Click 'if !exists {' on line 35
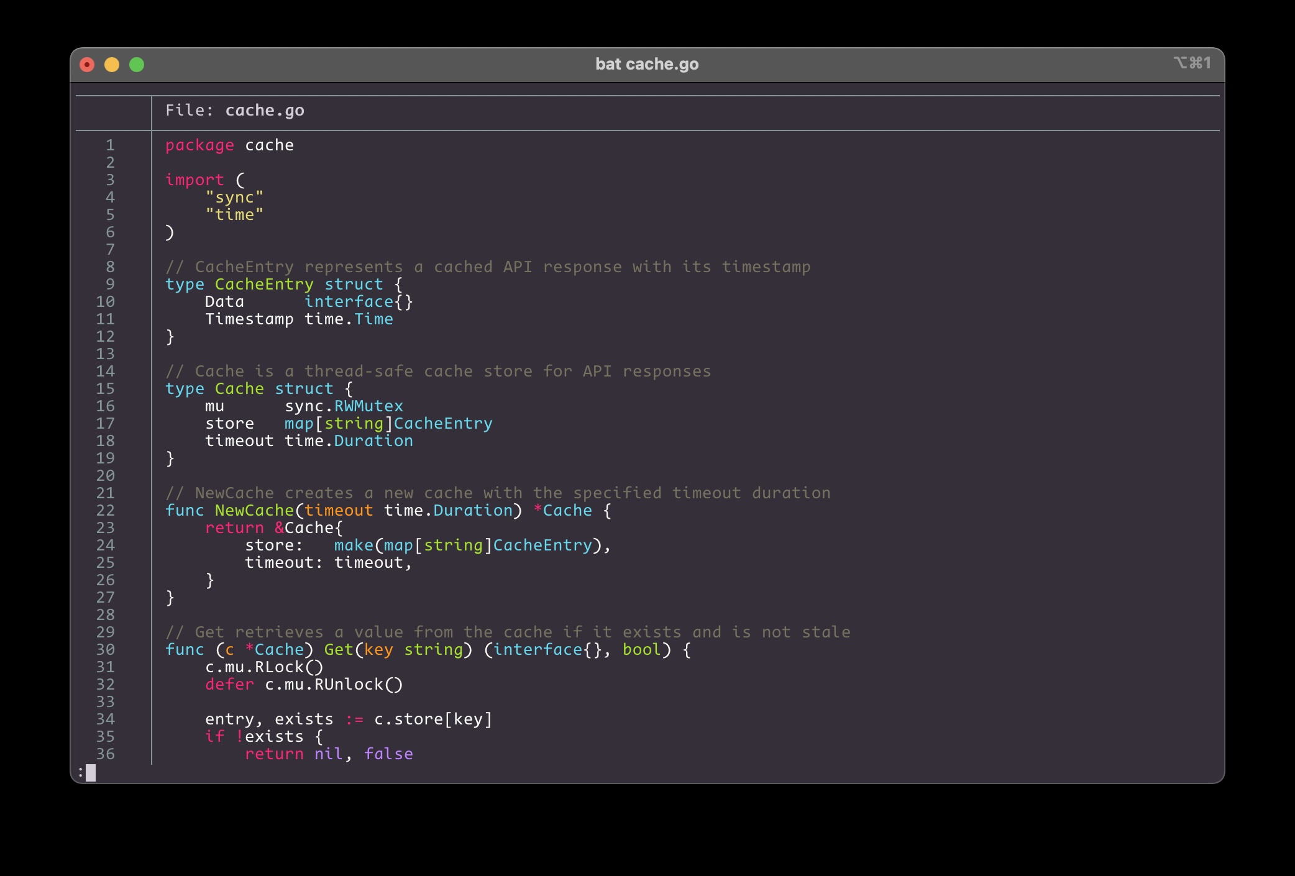This screenshot has height=876, width=1295. [x=264, y=737]
